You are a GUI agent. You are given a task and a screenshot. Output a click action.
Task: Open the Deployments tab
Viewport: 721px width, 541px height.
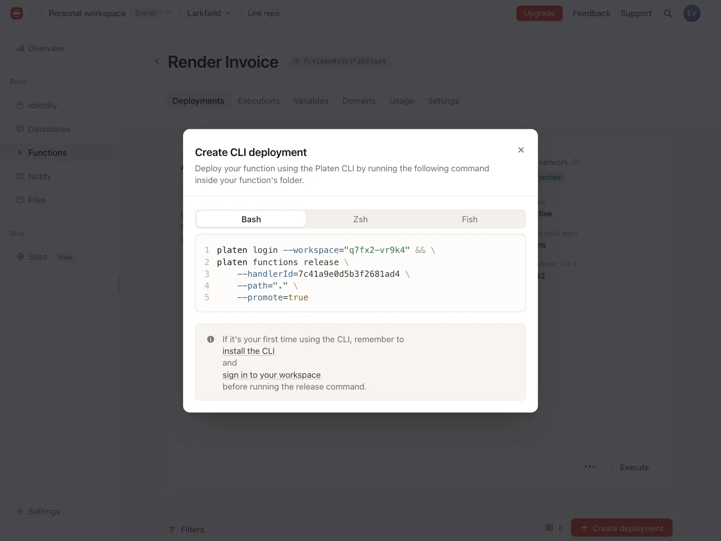198,101
